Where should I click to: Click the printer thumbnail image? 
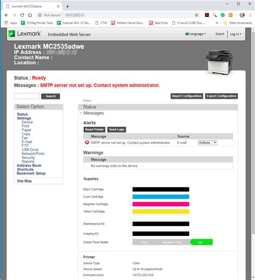point(219,62)
